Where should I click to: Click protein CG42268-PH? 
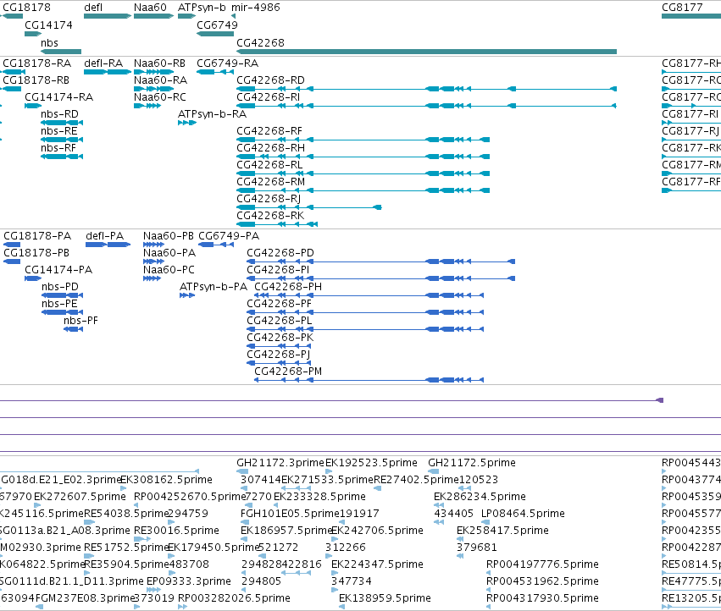[369, 295]
